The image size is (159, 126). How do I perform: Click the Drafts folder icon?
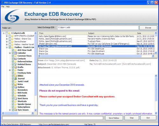(x=16, y=67)
